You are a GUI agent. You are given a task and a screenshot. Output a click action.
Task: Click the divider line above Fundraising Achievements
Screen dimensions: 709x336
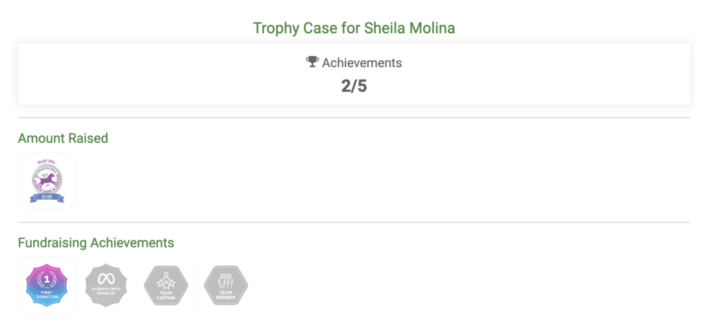[x=354, y=222]
